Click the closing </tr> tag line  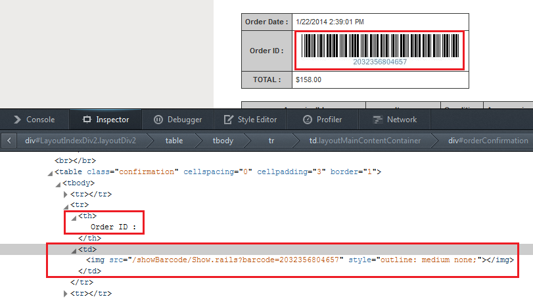click(x=82, y=282)
